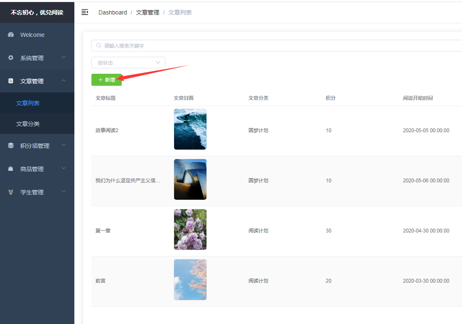Select 文章分类 in the sidebar
Screen dimensions: 462x324
pos(37,123)
